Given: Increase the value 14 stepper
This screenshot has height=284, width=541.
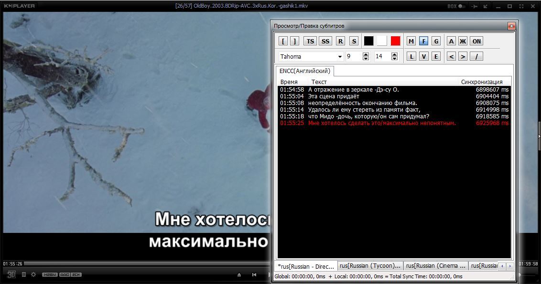Looking at the screenshot, I should click(394, 54).
